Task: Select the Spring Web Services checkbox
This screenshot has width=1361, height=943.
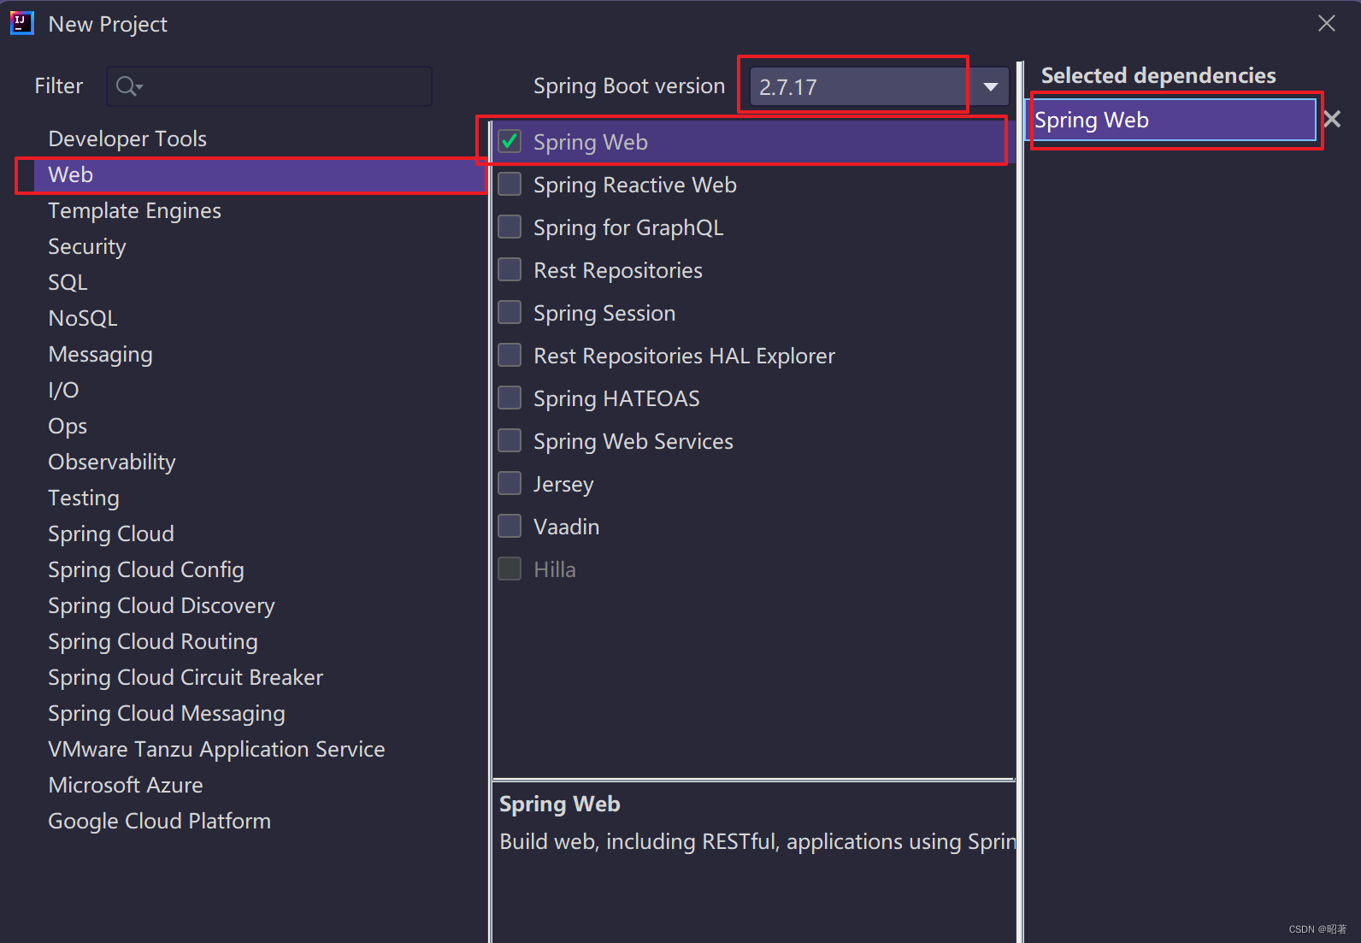Action: (x=510, y=440)
